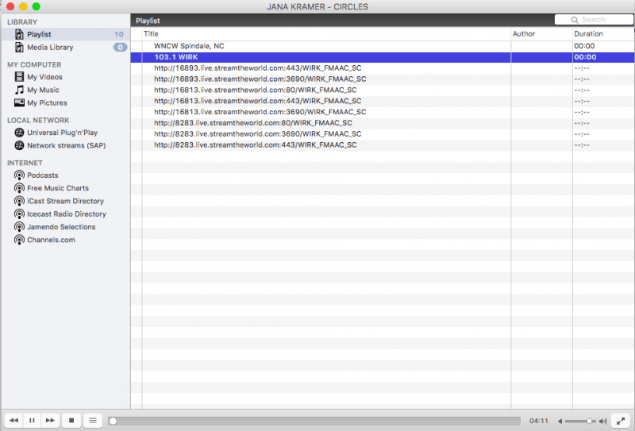Open Jamendo Selections in the sidebar
Screen dimensions: 635x431
pos(61,227)
